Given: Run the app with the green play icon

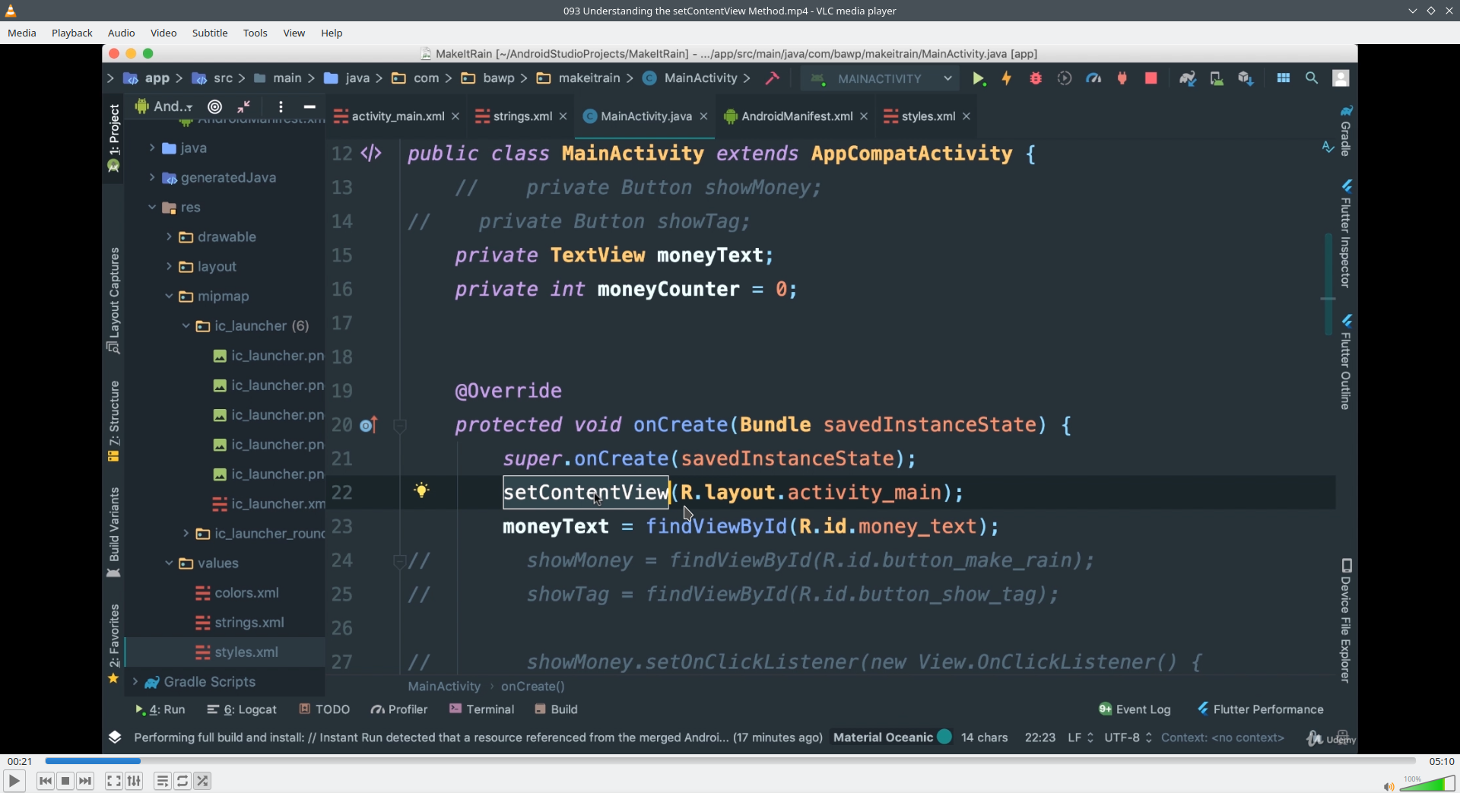Looking at the screenshot, I should click(x=979, y=78).
